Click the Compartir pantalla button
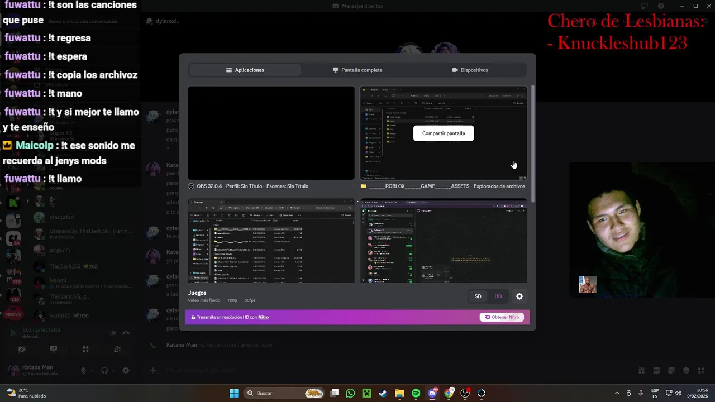The height and width of the screenshot is (402, 715). [x=444, y=133]
